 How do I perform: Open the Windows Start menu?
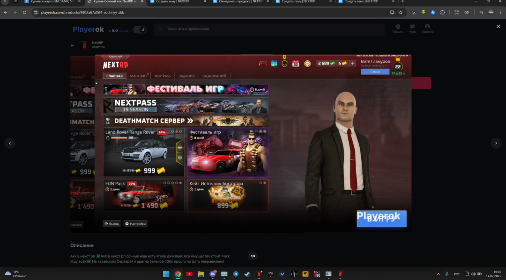[x=166, y=274]
